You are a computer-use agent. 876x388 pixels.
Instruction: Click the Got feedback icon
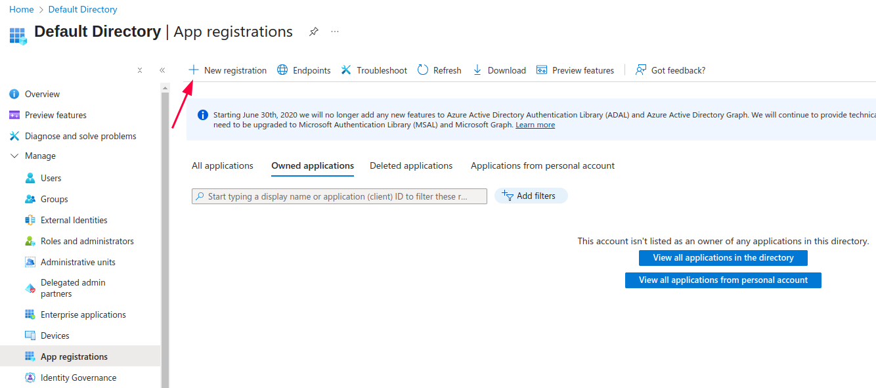(x=641, y=70)
